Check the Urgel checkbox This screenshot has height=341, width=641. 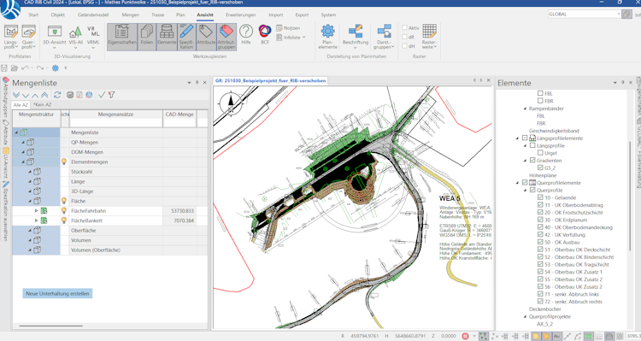[x=540, y=153]
